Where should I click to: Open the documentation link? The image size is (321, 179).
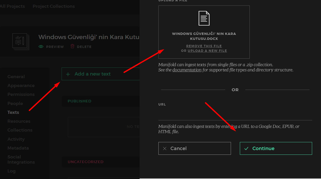[x=187, y=70]
